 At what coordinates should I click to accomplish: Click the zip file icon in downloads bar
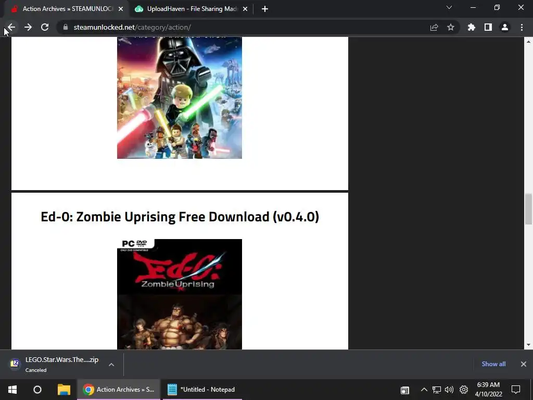click(x=15, y=364)
